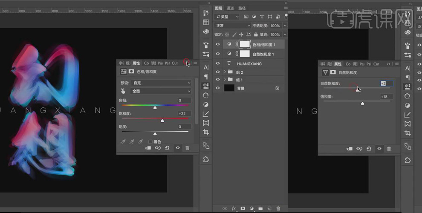Image resolution: width=422 pixels, height=213 pixels.
Task: Open Color palette icon beside 色相/饱和度 properties panel
Action: pyautogui.click(x=206, y=32)
